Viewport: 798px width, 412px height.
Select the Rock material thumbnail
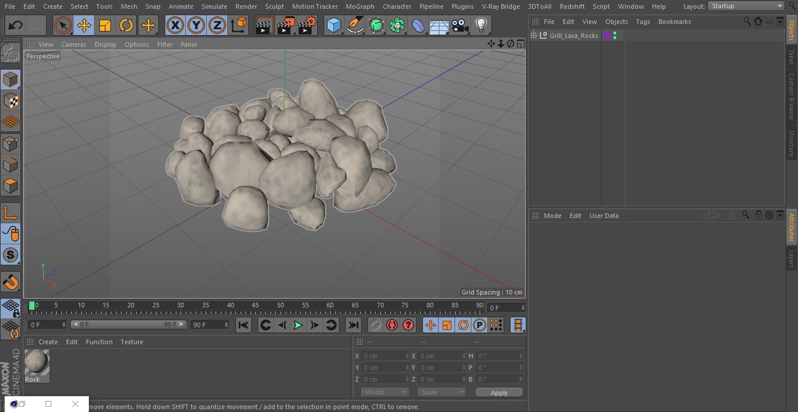[x=37, y=363]
